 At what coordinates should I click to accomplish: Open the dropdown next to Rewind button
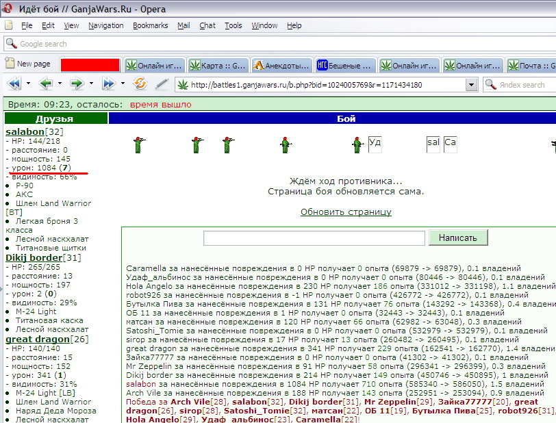(28, 84)
